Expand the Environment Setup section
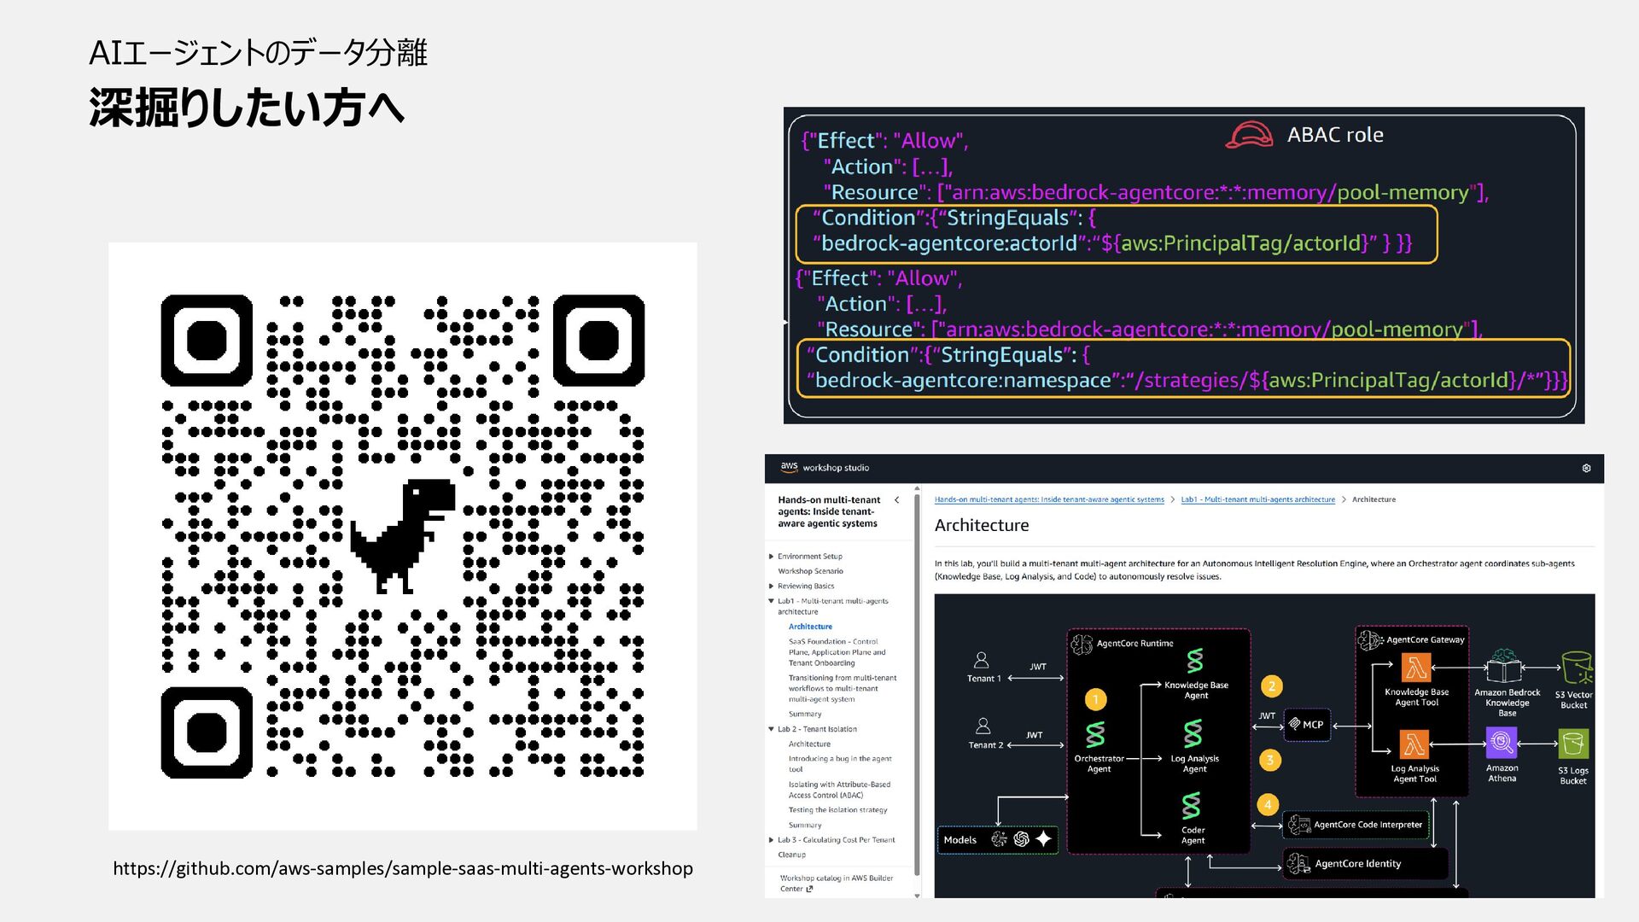The image size is (1639, 922). (x=772, y=557)
